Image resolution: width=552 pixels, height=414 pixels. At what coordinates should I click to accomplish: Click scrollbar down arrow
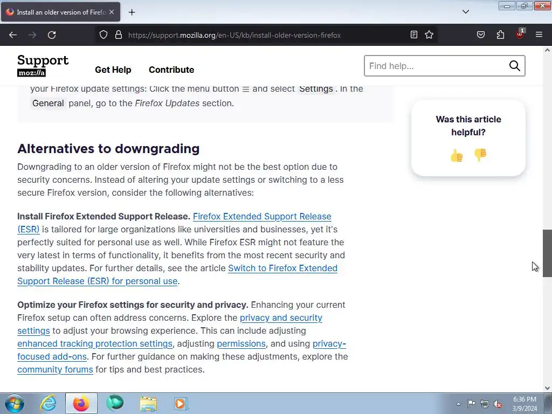(x=547, y=388)
